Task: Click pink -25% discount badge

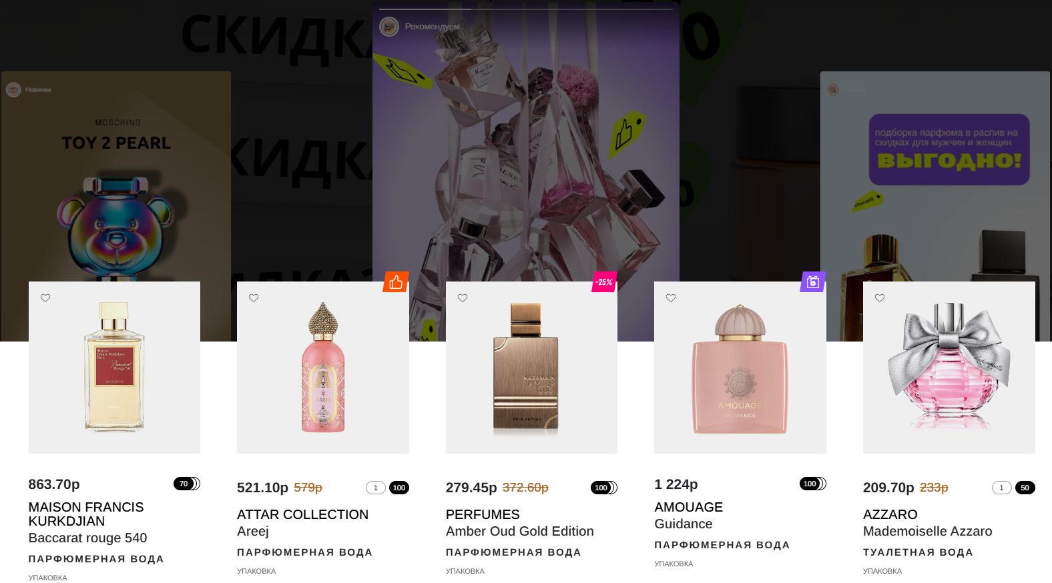Action: click(604, 282)
